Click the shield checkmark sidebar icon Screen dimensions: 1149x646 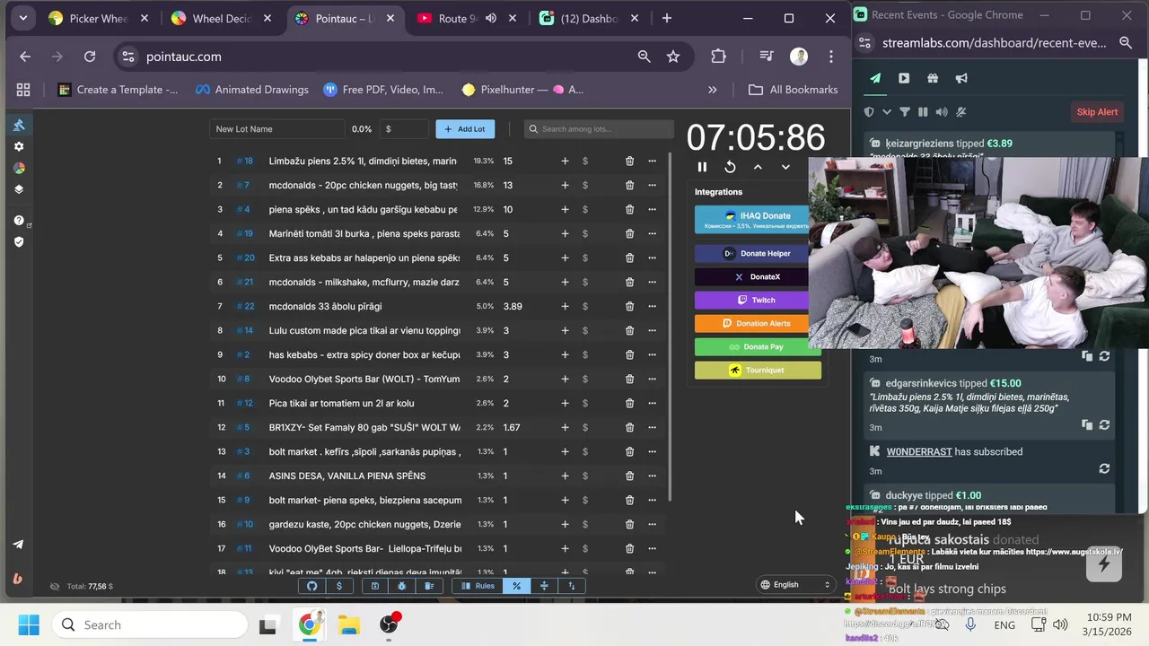pos(19,241)
